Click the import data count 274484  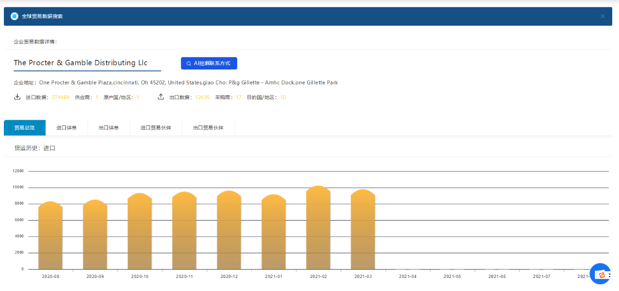pyautogui.click(x=60, y=97)
